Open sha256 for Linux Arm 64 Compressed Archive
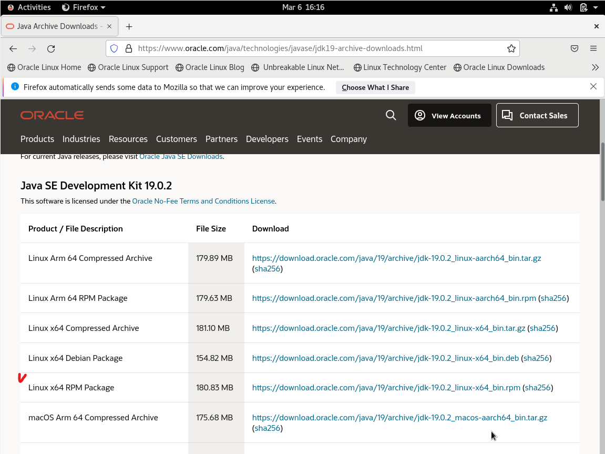Viewport: 605px width, 454px height. click(268, 269)
